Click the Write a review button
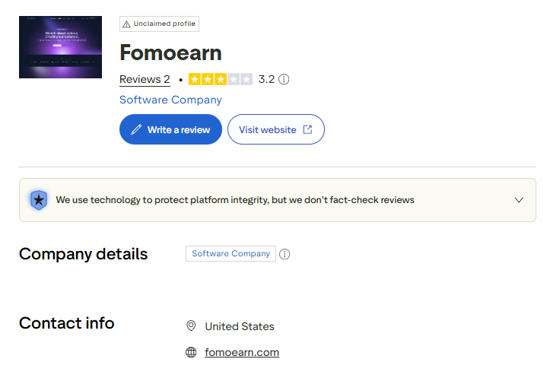 [170, 129]
